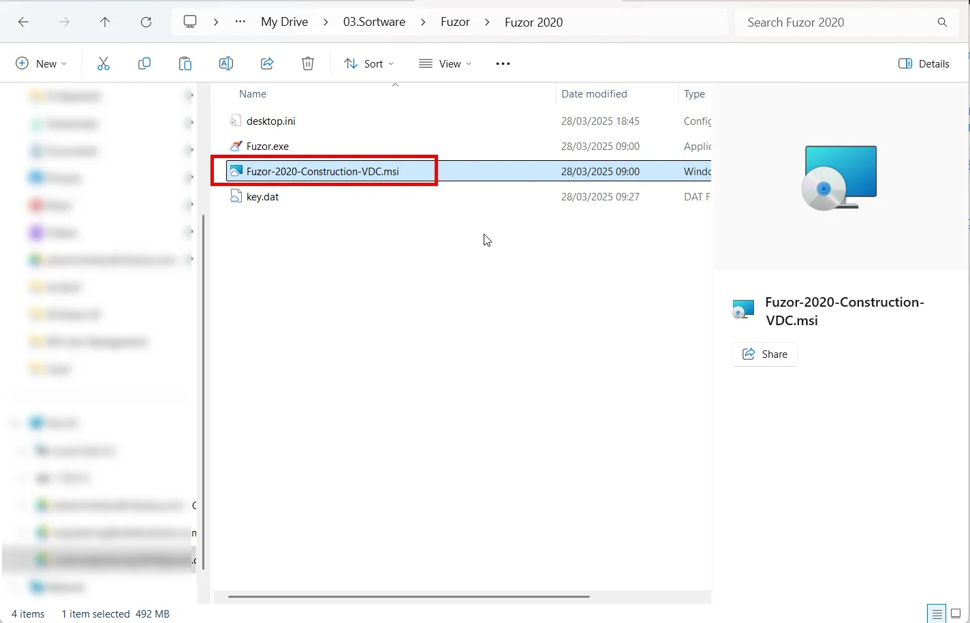The image size is (970, 623).
Task: Select the key.dat file name
Action: point(262,196)
